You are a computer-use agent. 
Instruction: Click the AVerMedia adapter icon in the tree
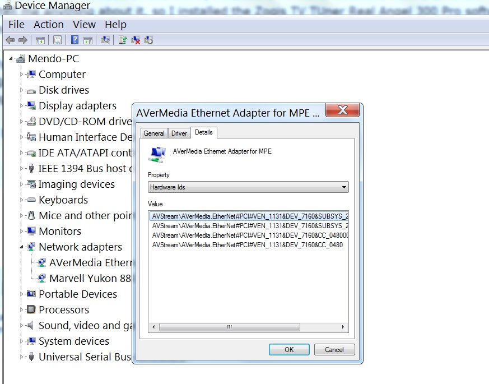[x=42, y=262]
